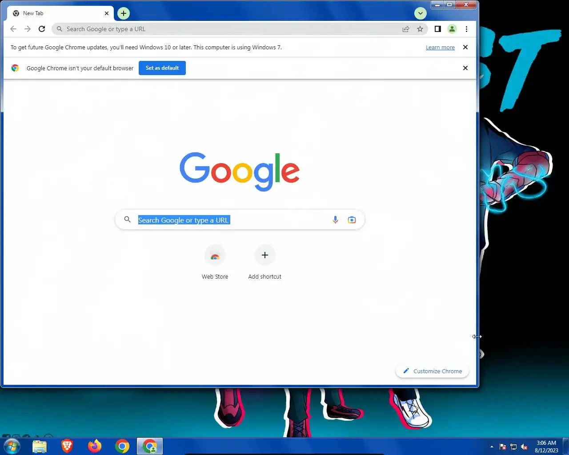Open File Explorer from taskbar
The height and width of the screenshot is (455, 569).
(40, 446)
